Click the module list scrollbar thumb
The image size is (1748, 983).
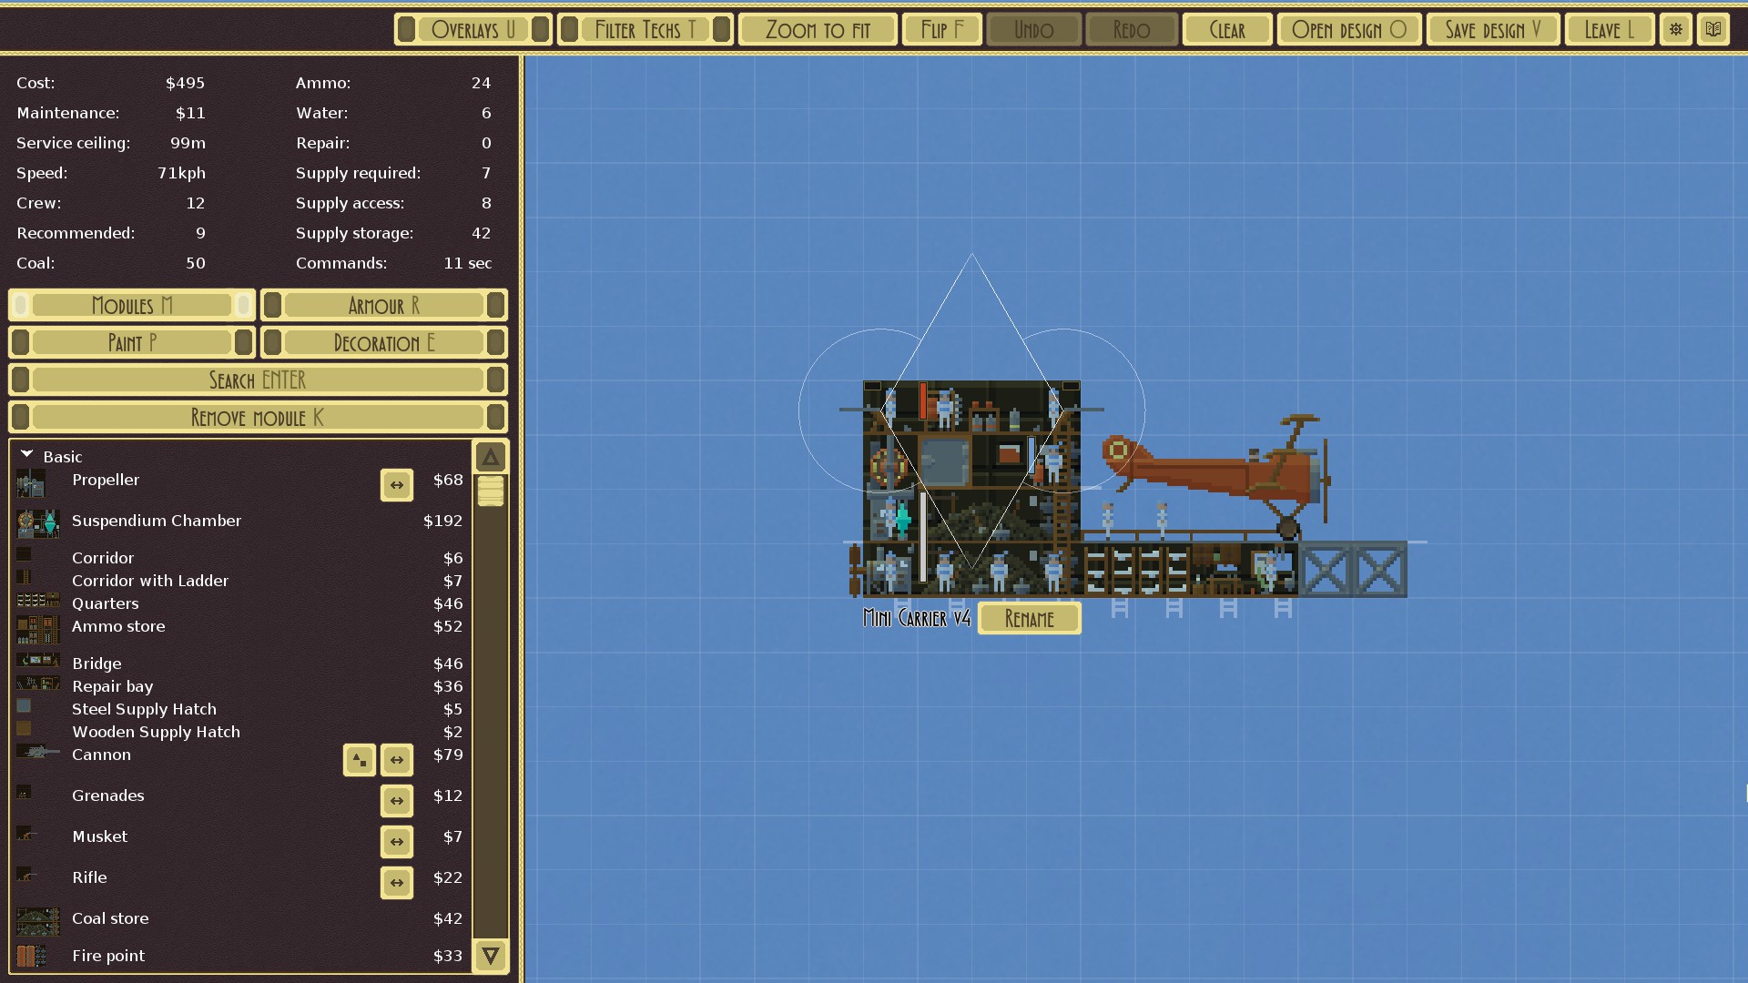490,491
